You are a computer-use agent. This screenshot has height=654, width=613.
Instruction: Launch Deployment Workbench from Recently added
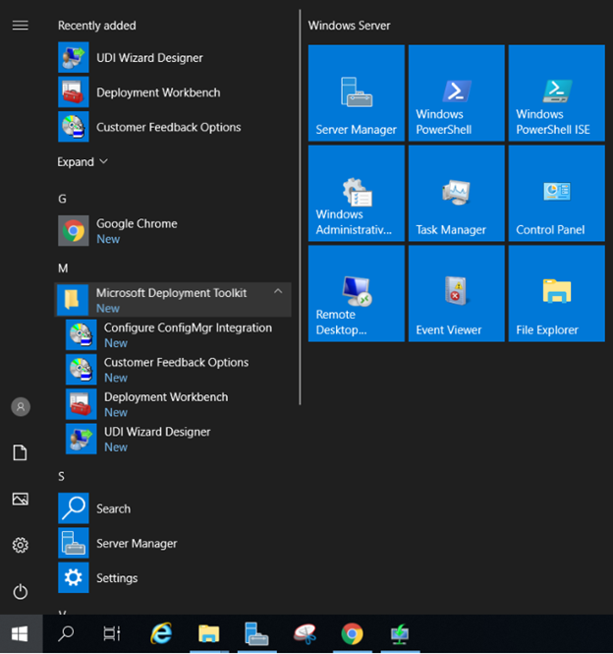[174, 92]
